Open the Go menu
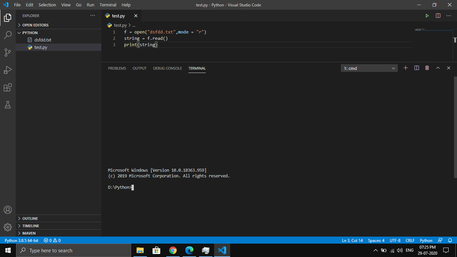457x257 pixels. 79,5
